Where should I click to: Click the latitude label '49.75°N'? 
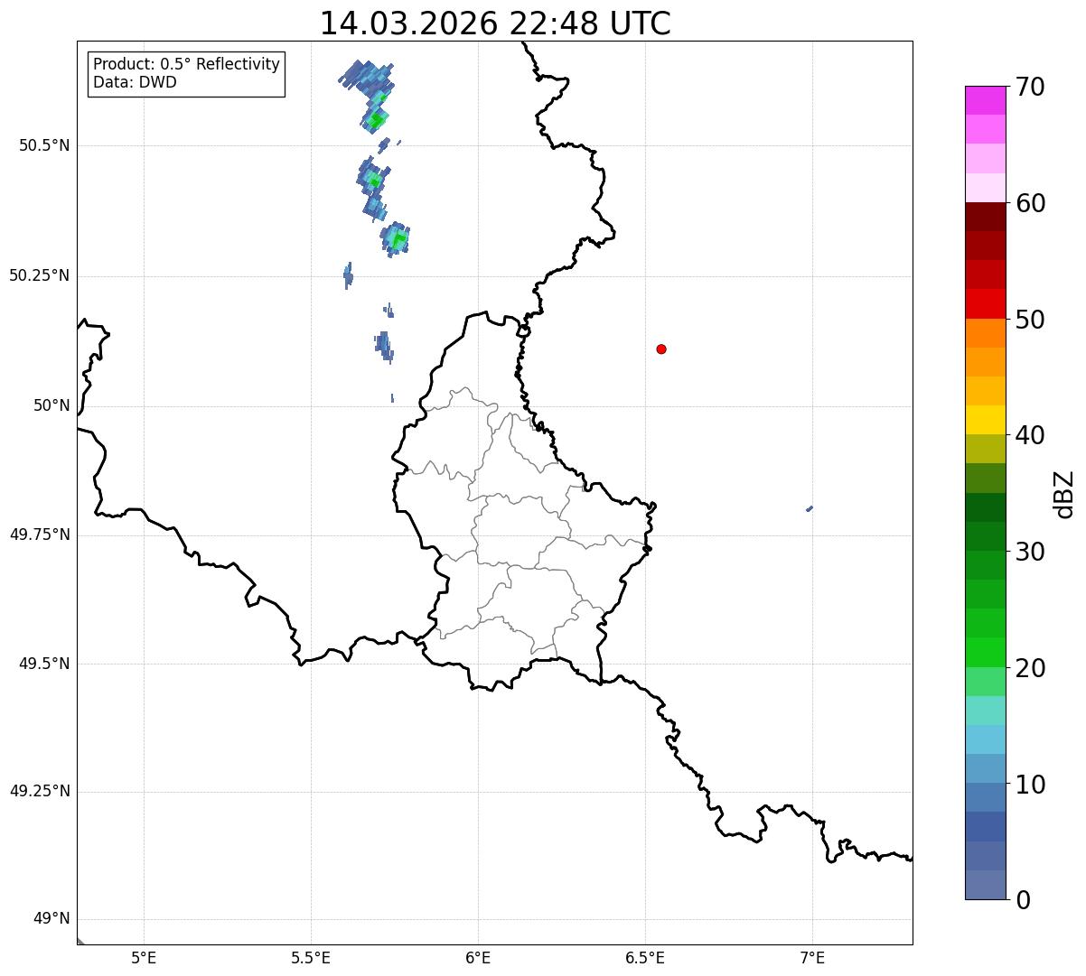(x=40, y=534)
